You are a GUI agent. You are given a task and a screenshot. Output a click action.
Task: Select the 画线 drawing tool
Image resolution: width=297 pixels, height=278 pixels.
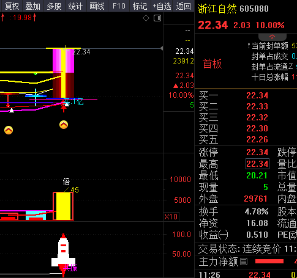coord(97,6)
